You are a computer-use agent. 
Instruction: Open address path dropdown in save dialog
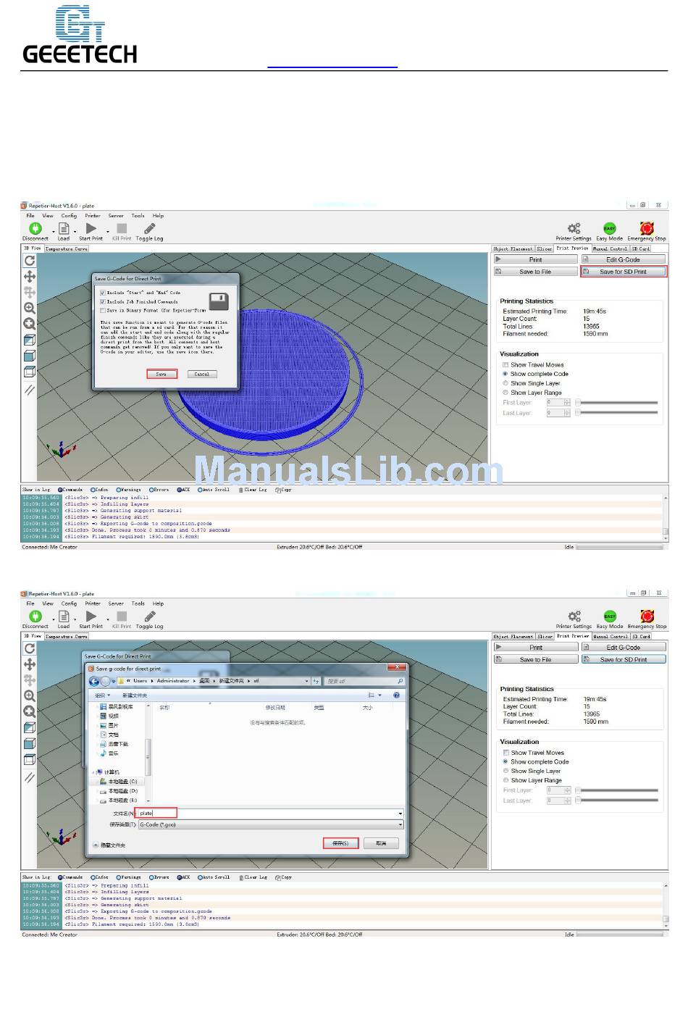(x=306, y=681)
